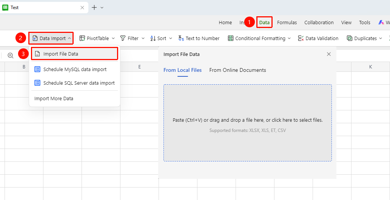Select column E header
Viewport: 390px width, 200px height.
point(140,67)
